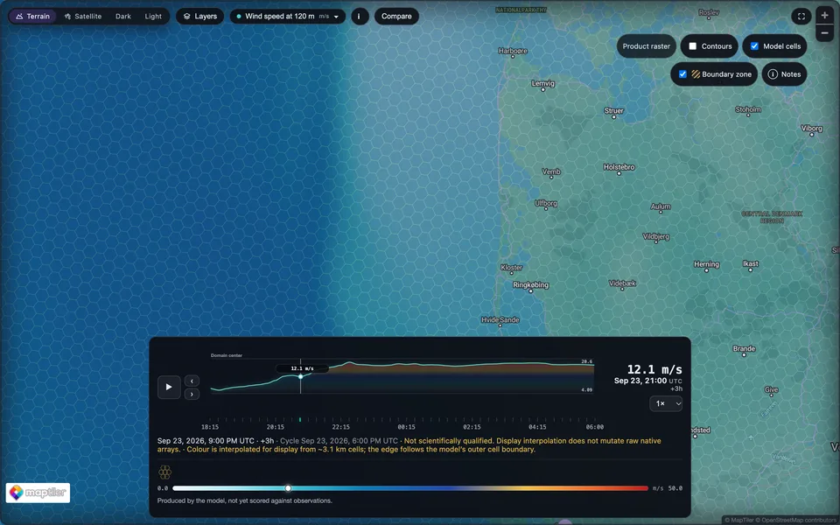
Task: Click the Harboøre town label
Action: click(513, 51)
